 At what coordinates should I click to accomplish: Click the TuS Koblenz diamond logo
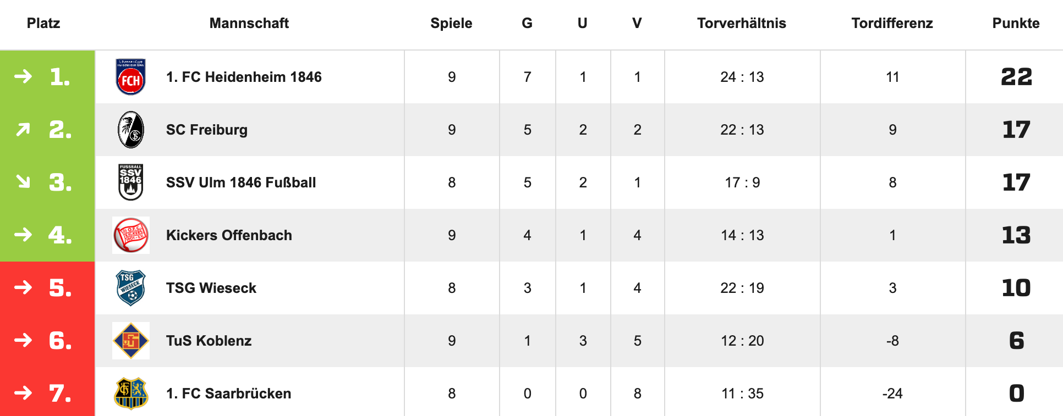(x=131, y=341)
